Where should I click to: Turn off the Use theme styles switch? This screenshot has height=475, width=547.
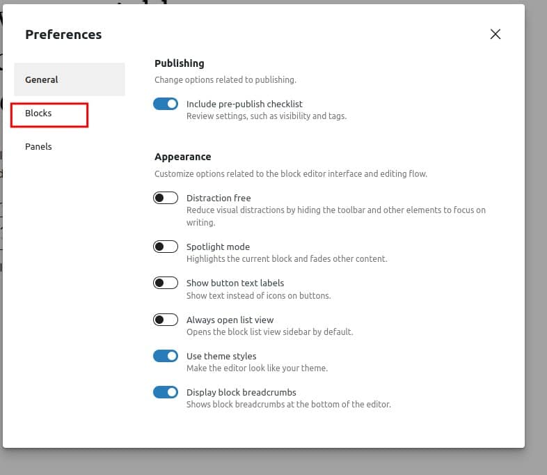tap(166, 356)
